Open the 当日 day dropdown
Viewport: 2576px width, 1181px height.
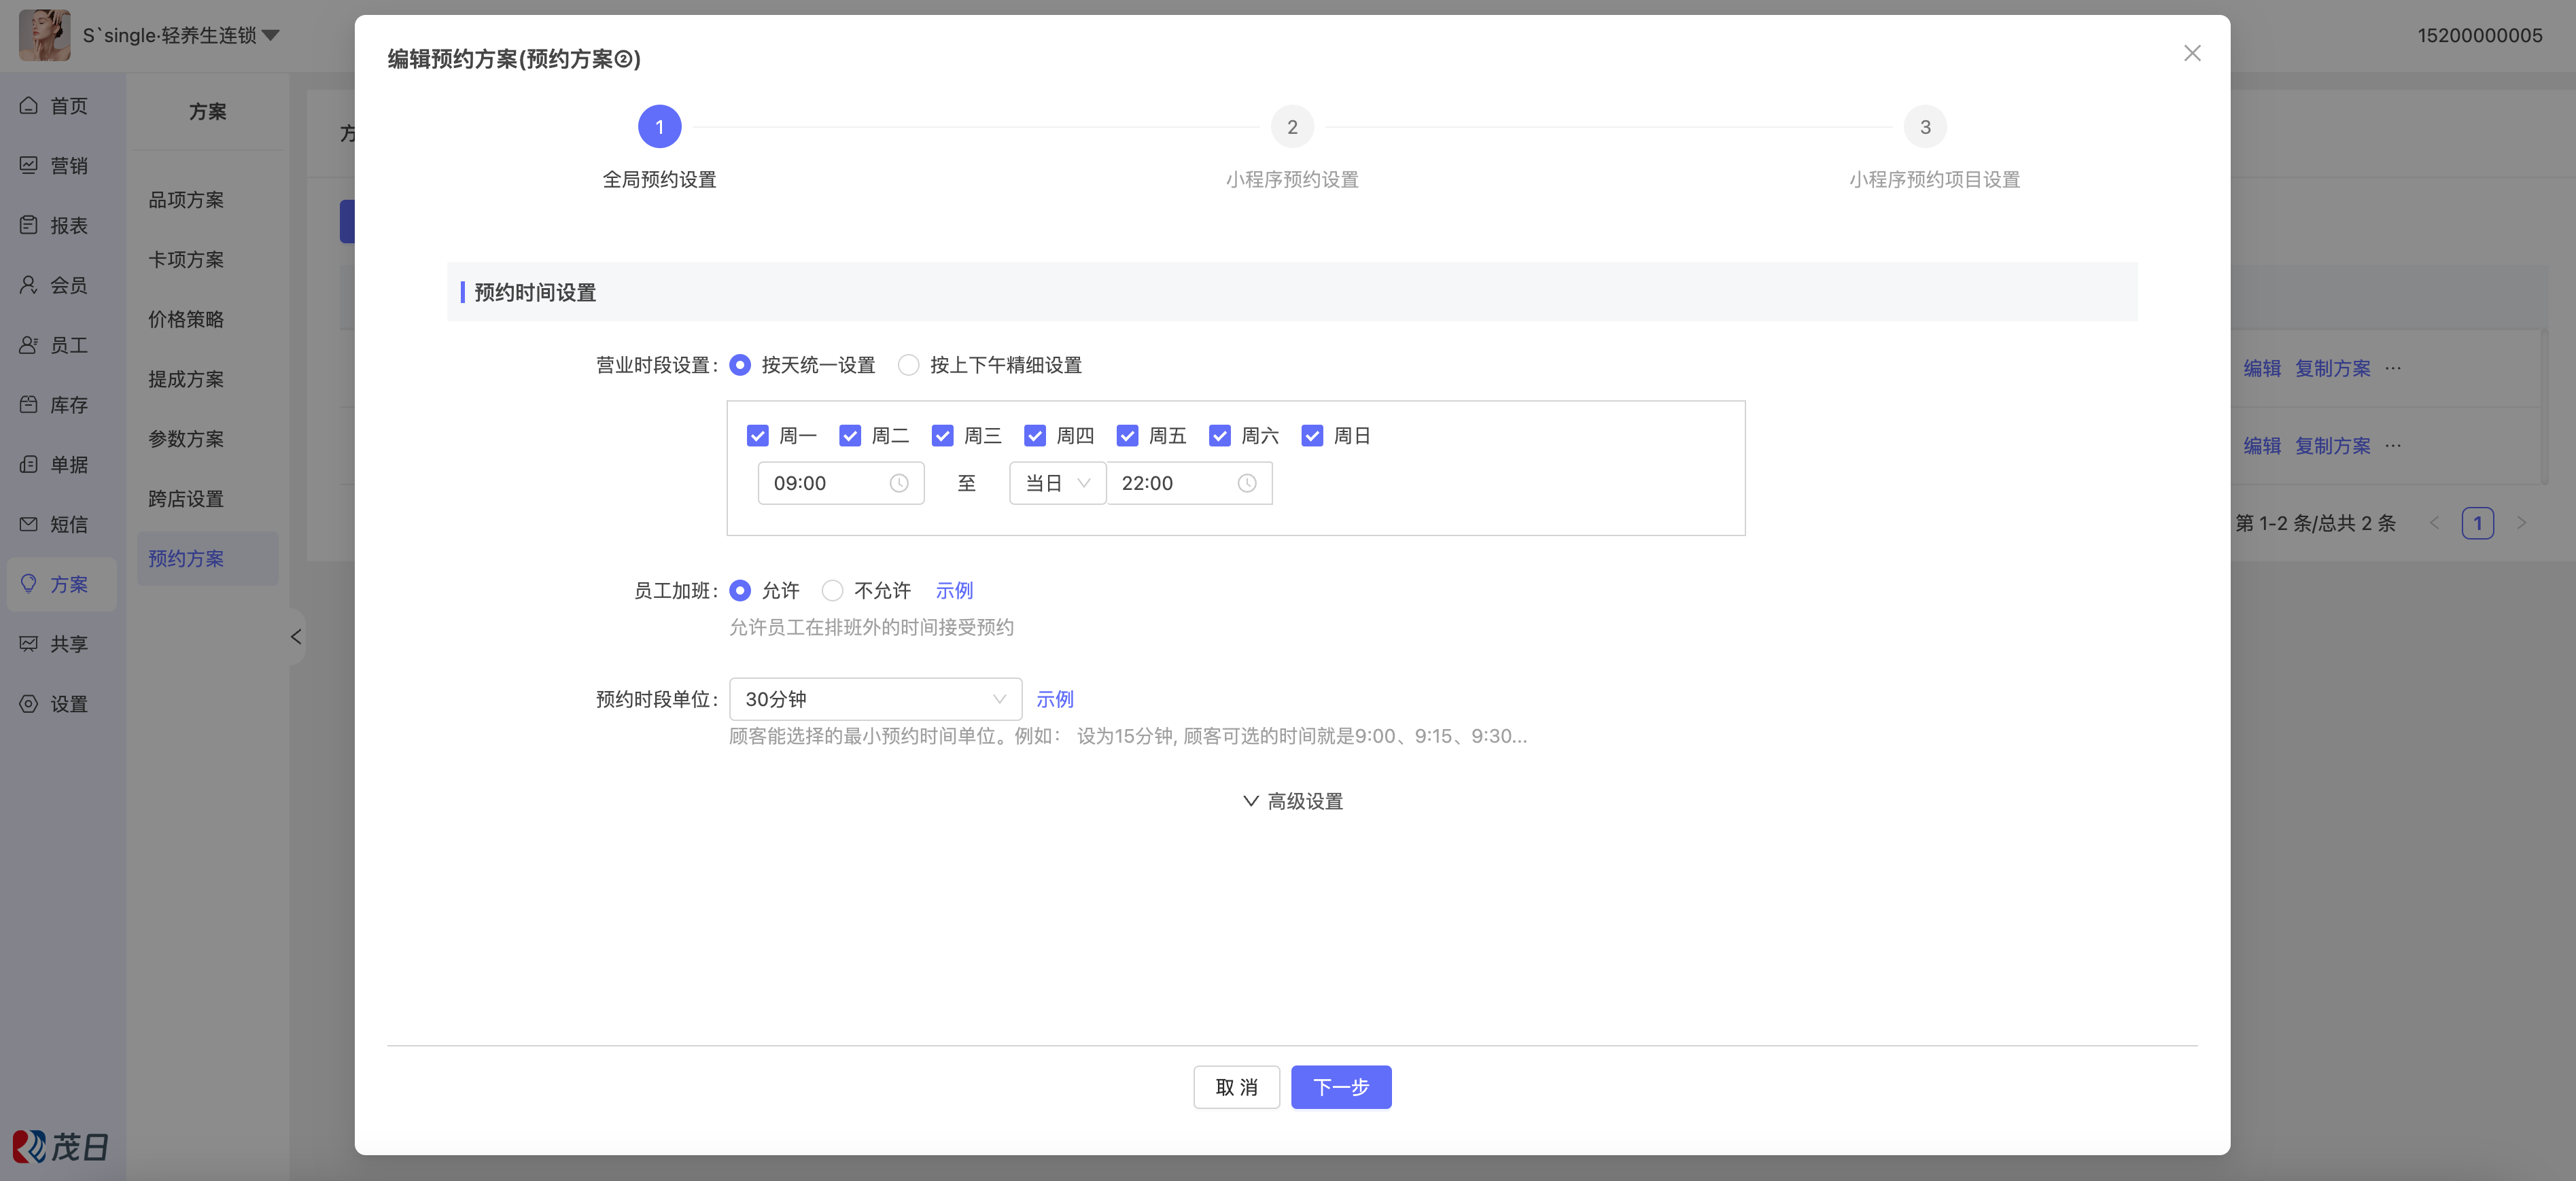pos(1057,484)
